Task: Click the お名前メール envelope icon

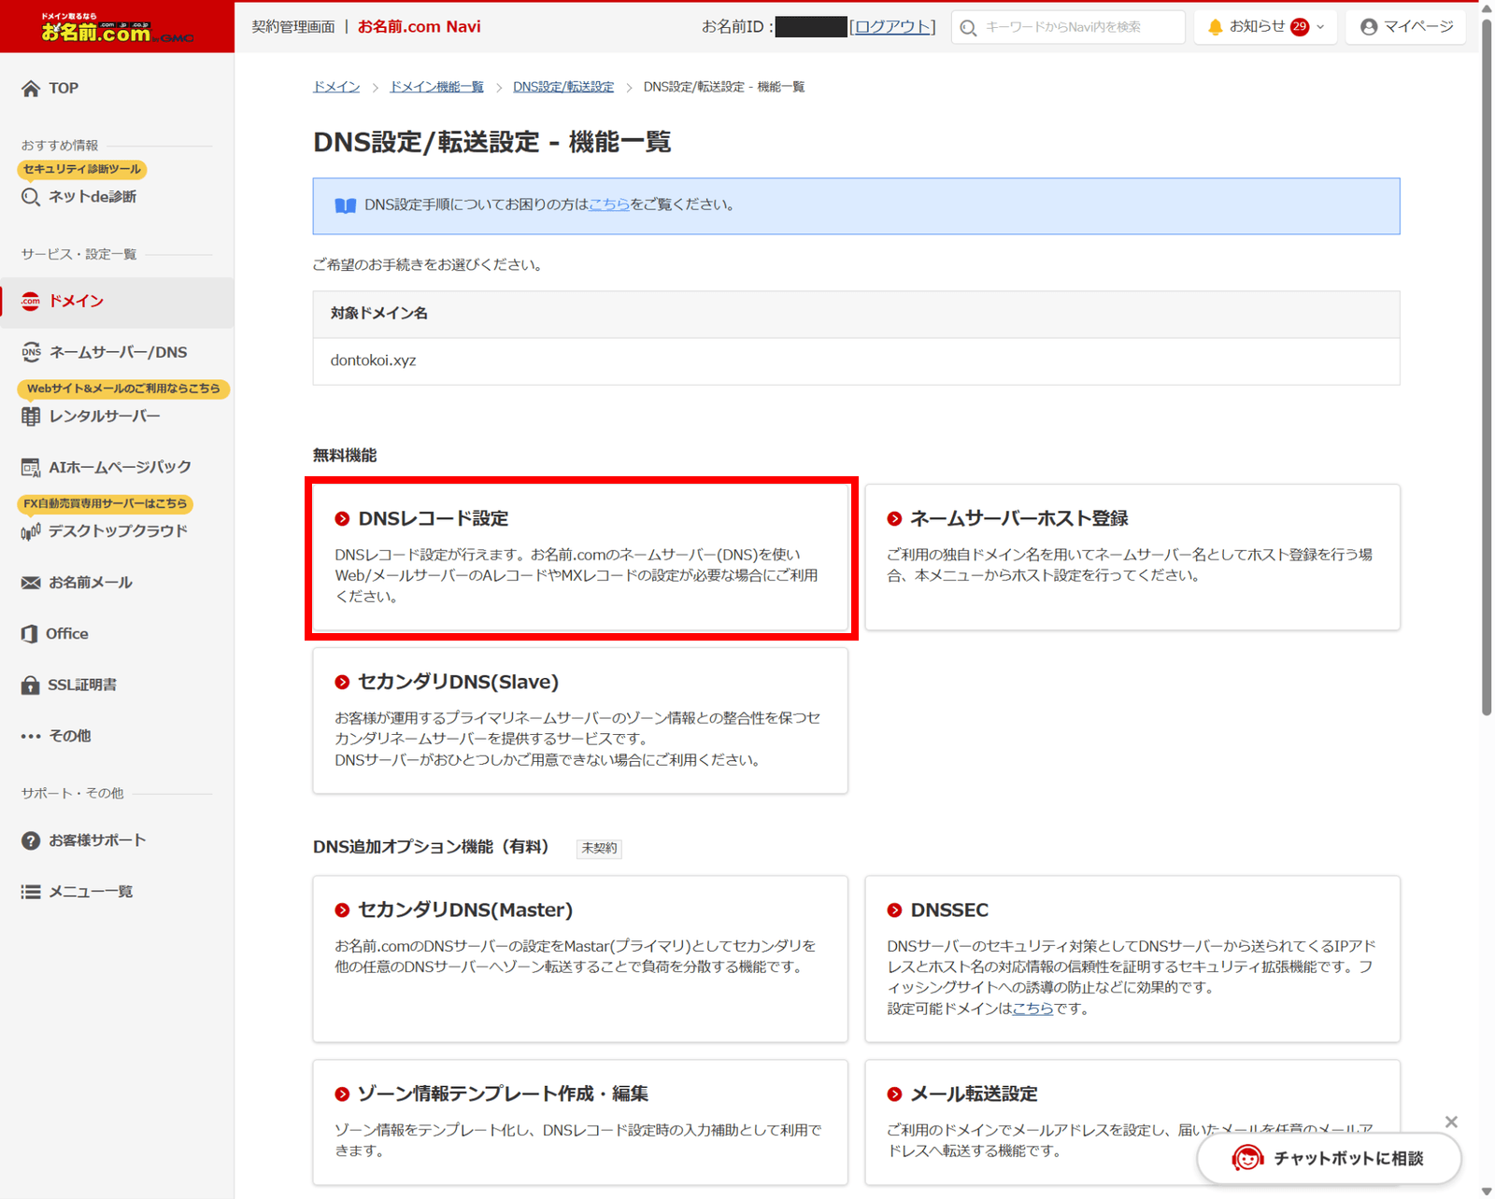Action: [31, 583]
